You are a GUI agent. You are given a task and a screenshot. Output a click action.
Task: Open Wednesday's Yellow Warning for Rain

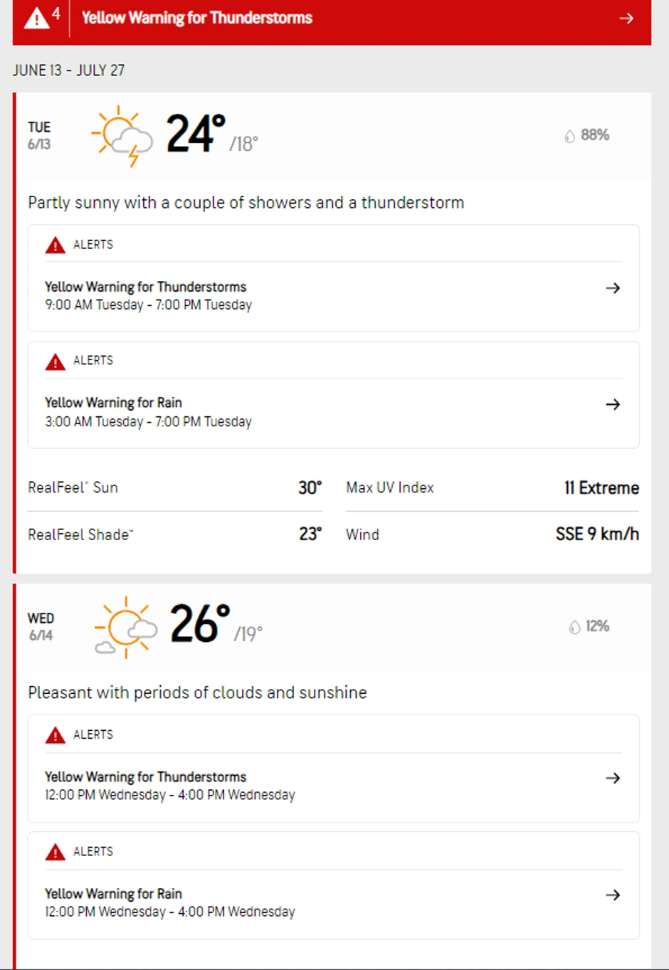pos(114,893)
